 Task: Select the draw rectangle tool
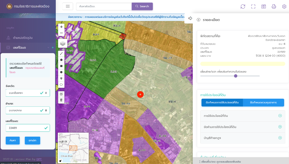61,66
